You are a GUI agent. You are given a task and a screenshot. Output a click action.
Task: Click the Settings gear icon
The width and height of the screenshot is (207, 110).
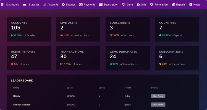[x=63, y=5]
